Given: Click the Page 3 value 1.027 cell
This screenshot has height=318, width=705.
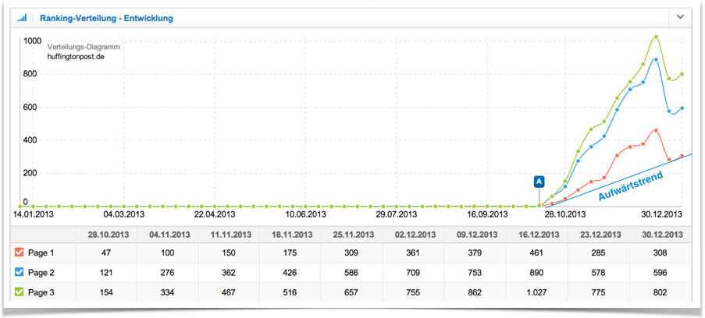Looking at the screenshot, I should [539, 291].
